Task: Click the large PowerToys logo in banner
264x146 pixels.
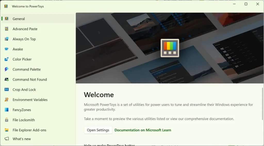Action: [170, 48]
